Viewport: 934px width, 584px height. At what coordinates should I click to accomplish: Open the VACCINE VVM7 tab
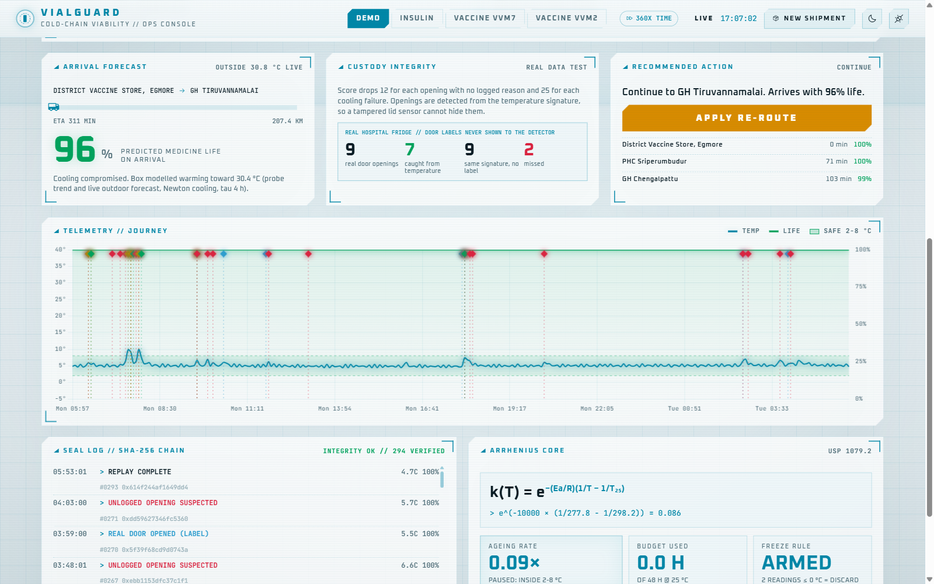[485, 18]
